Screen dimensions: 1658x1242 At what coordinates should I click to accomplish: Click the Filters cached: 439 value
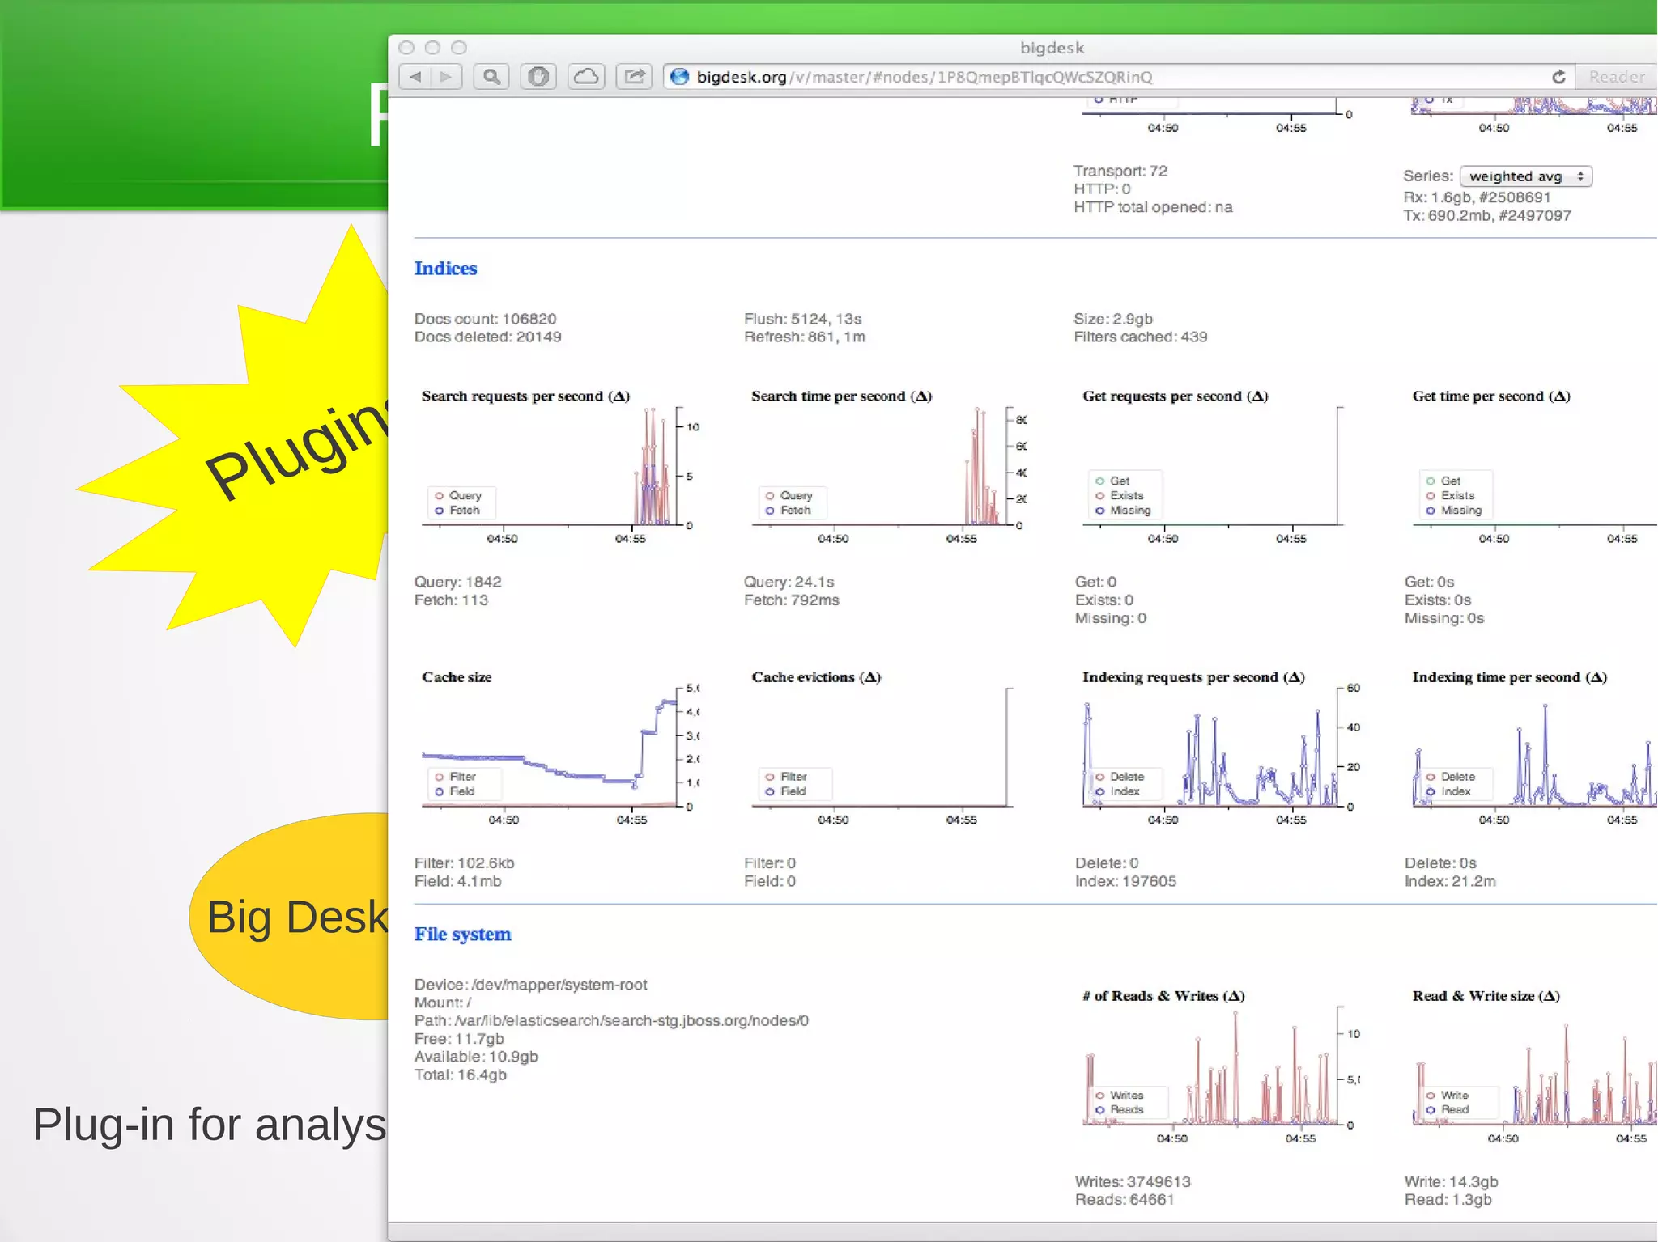pos(1140,337)
